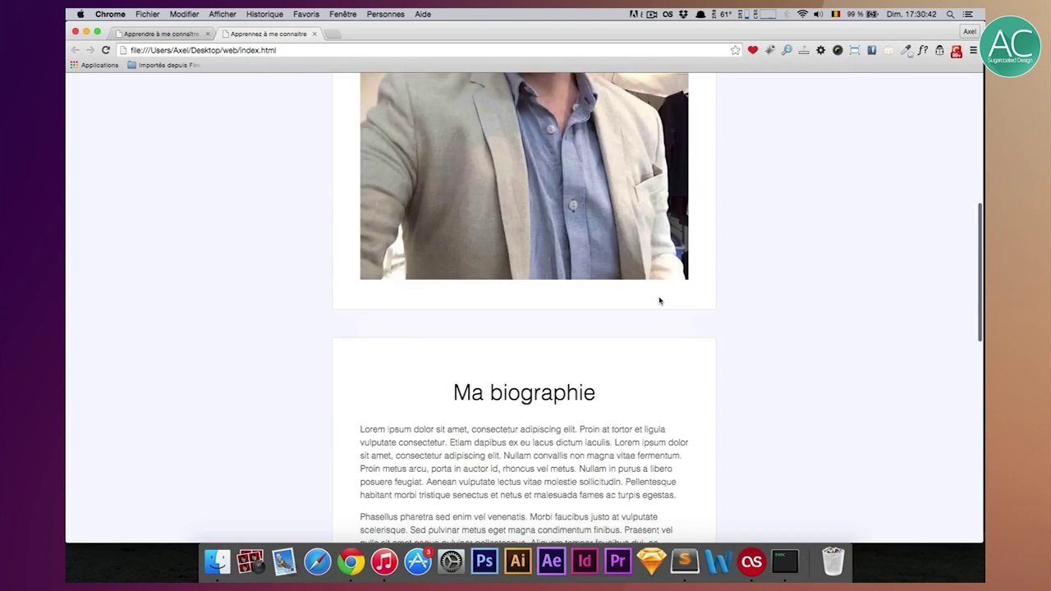Click the red 99+ notification extension

(x=956, y=51)
